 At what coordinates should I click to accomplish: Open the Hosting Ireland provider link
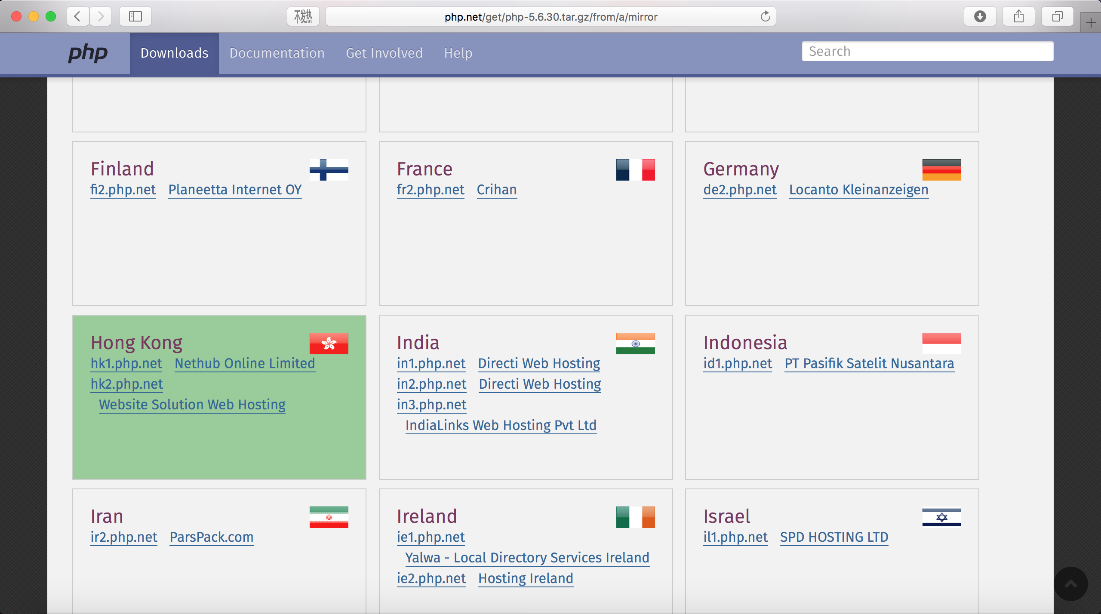coord(526,578)
